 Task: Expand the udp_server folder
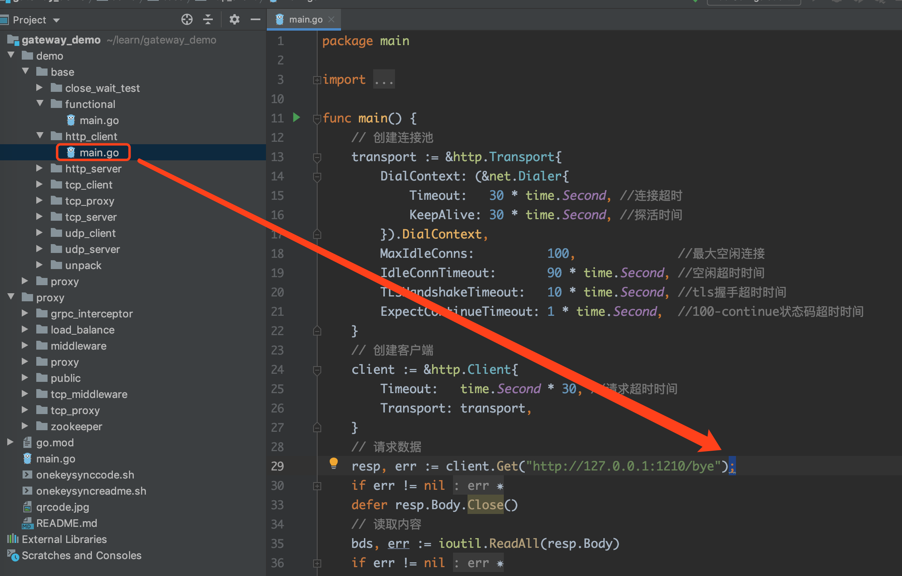[x=39, y=249]
